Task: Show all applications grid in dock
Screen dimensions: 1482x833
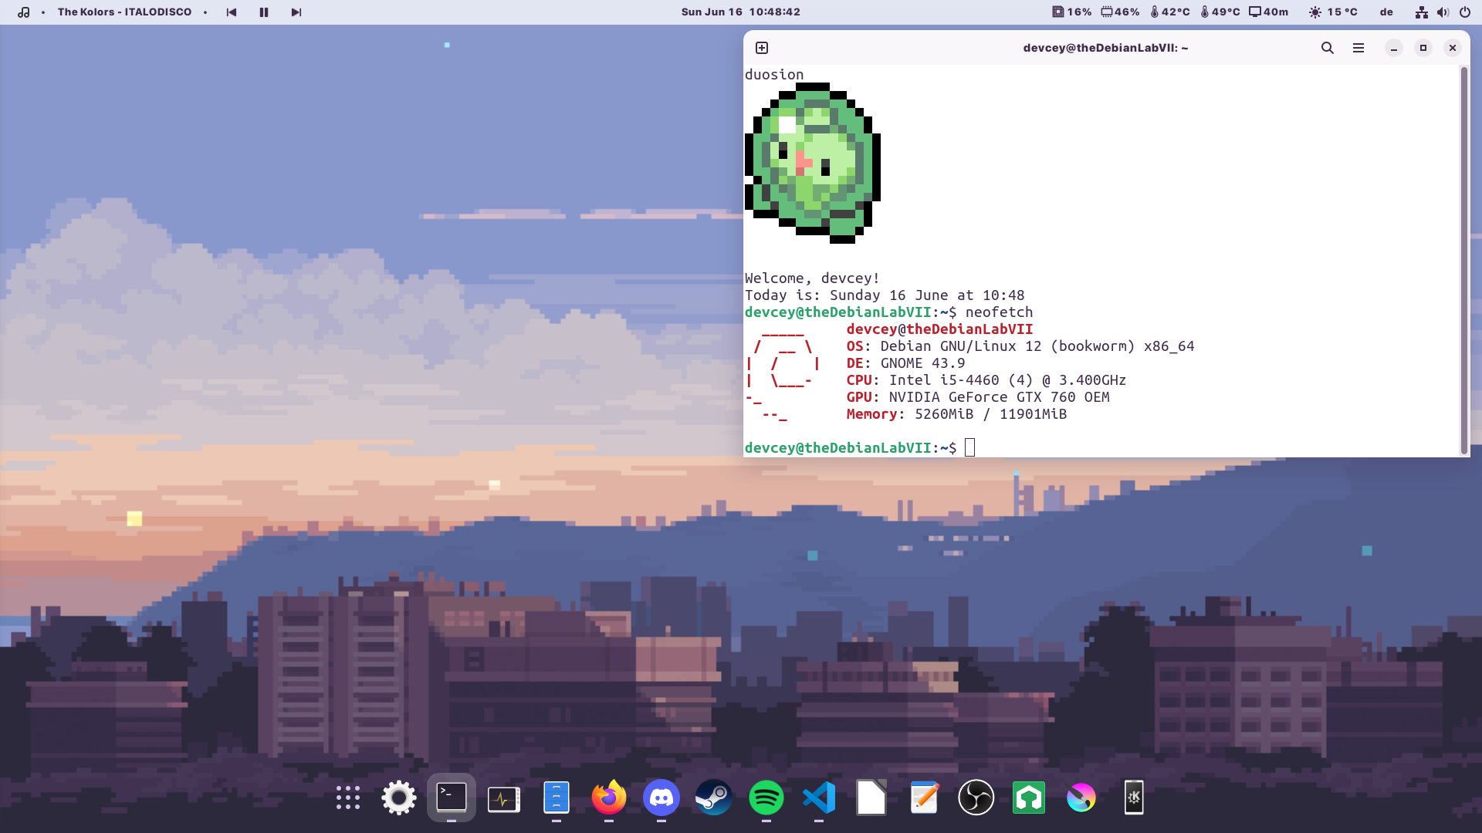Action: (x=348, y=798)
